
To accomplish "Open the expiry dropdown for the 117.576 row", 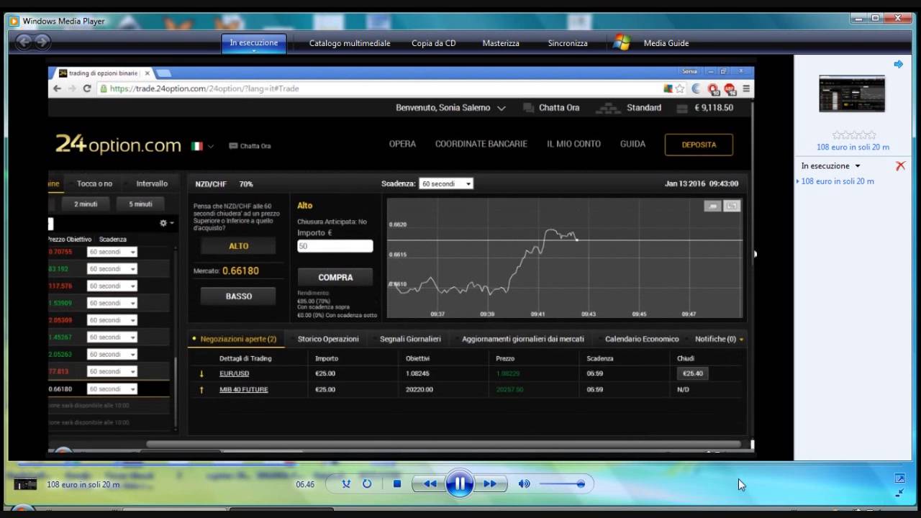I will pos(112,286).
